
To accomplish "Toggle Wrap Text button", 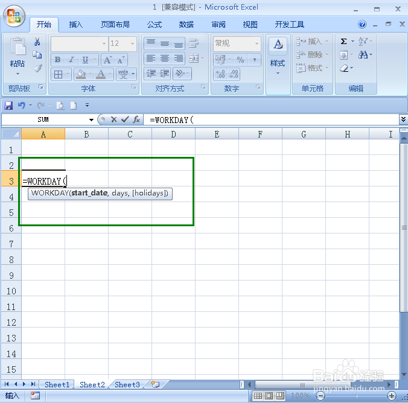I will (194, 43).
